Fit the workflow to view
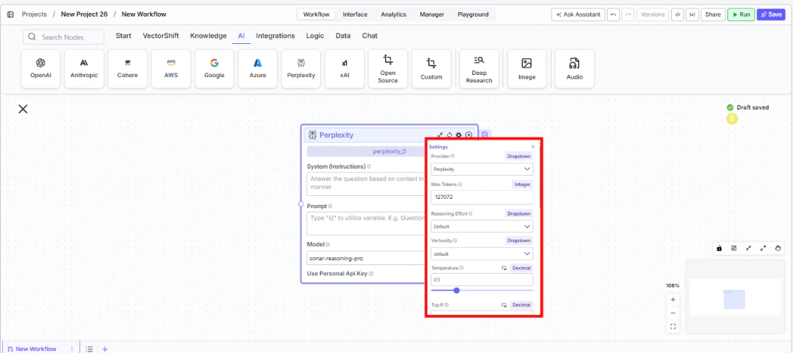This screenshot has height=353, width=793. 673,326
